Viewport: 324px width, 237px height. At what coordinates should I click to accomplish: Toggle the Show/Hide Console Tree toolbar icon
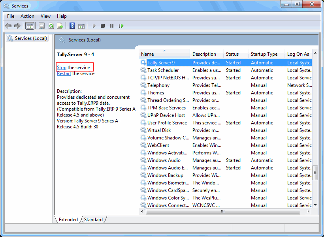coord(30,26)
